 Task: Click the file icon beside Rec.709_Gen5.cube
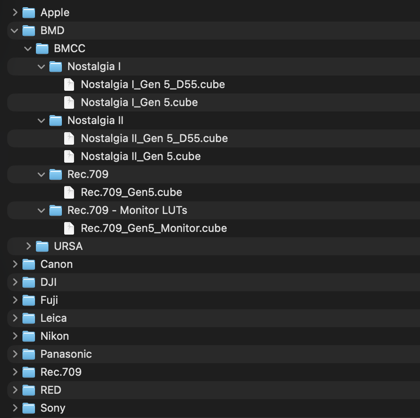tap(69, 192)
